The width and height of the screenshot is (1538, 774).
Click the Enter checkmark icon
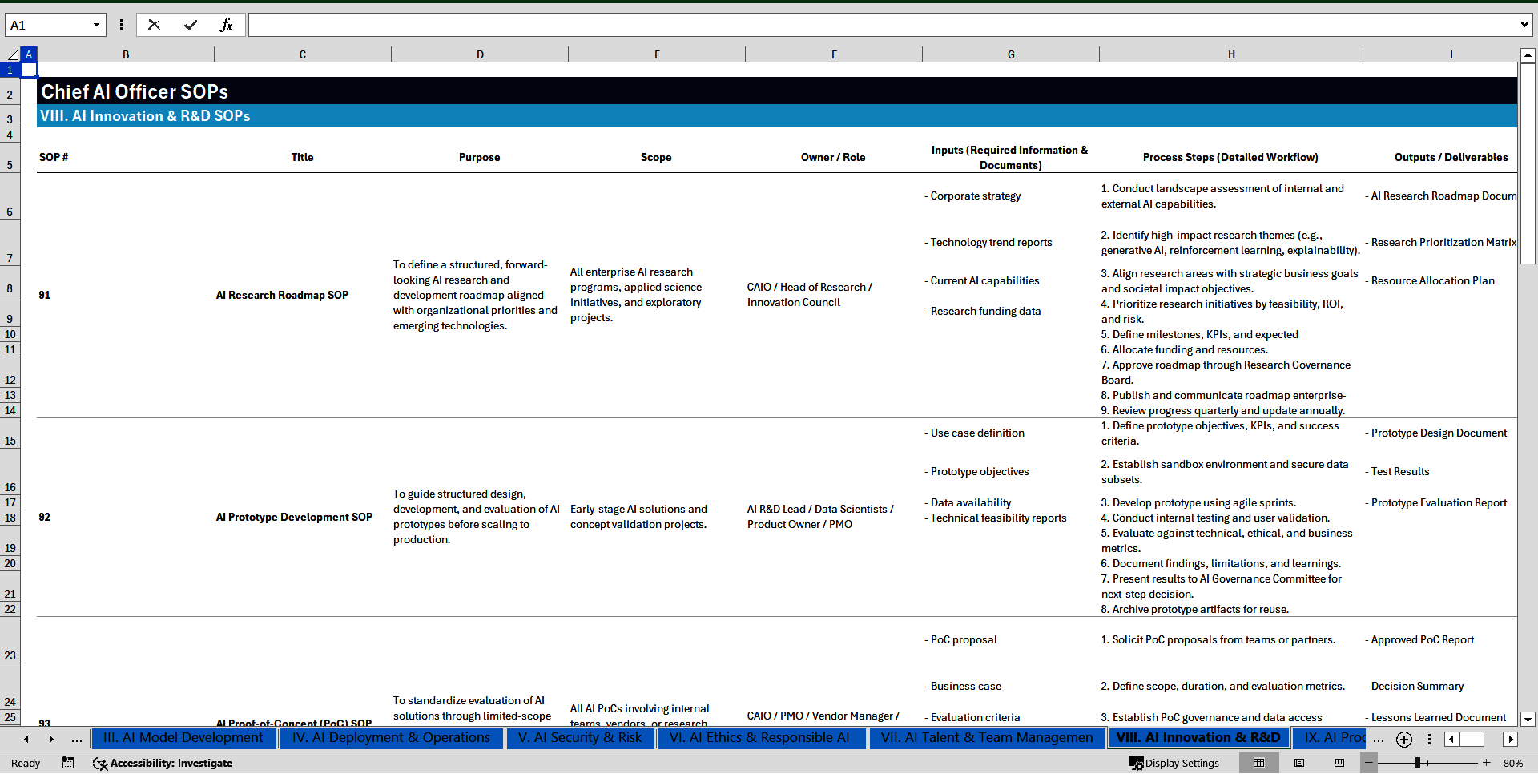(x=191, y=25)
